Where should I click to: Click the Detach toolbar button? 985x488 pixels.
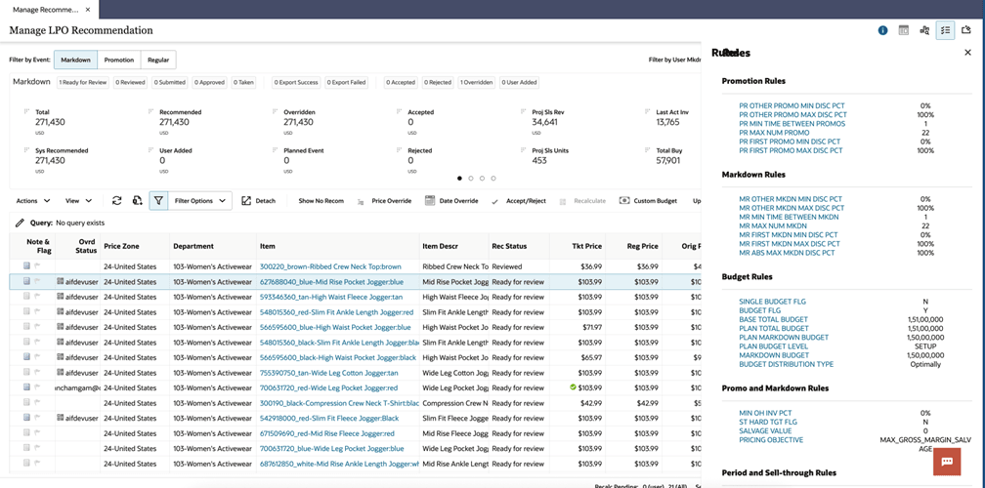click(258, 201)
